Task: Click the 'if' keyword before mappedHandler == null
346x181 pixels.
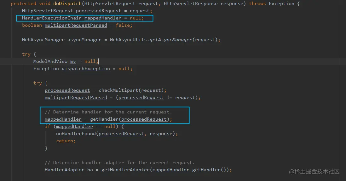Action: [48, 126]
